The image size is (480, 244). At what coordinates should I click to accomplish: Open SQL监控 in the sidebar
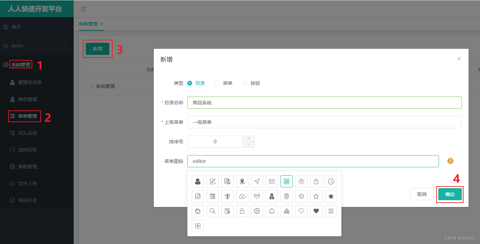[x=37, y=133]
